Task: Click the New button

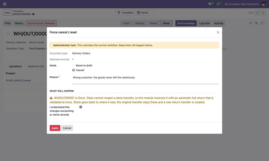Action: click(x=7, y=13)
